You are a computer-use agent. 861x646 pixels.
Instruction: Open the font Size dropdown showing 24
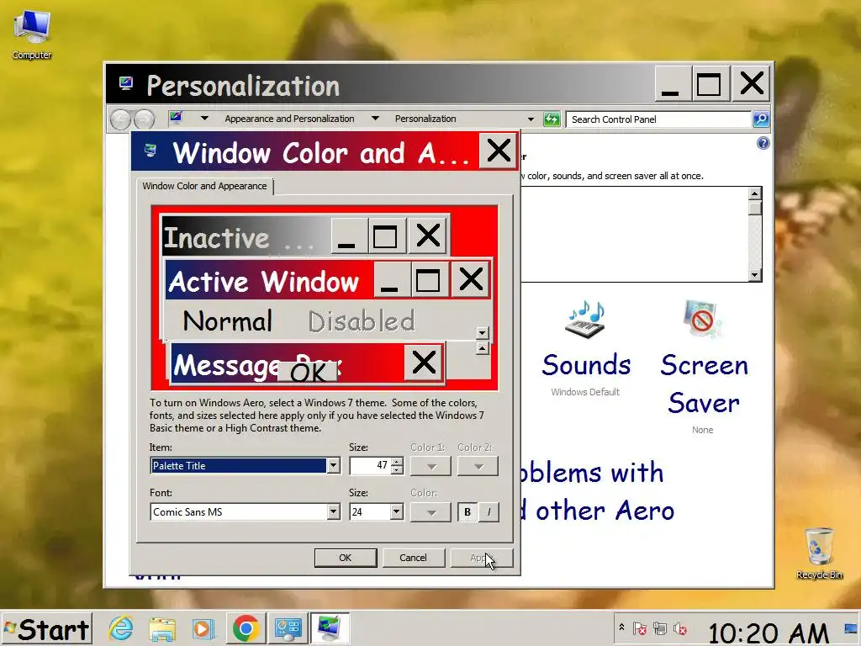(x=397, y=512)
